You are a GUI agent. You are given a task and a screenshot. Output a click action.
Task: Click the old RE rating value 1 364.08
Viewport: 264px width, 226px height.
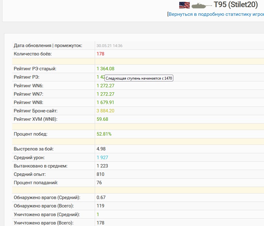(105, 69)
